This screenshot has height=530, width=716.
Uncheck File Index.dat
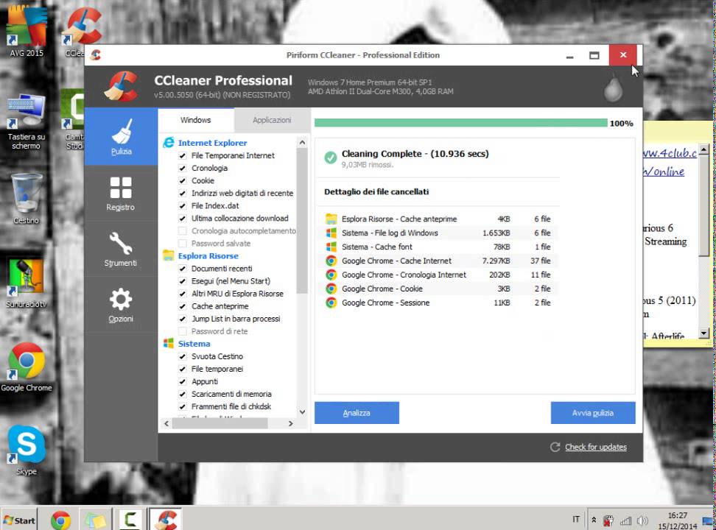[183, 206]
